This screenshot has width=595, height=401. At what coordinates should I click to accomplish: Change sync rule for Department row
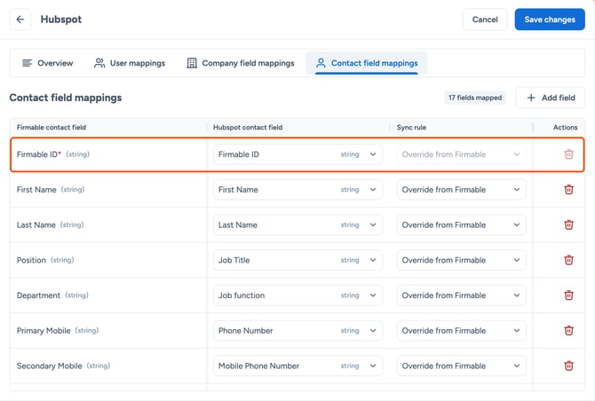coord(462,295)
